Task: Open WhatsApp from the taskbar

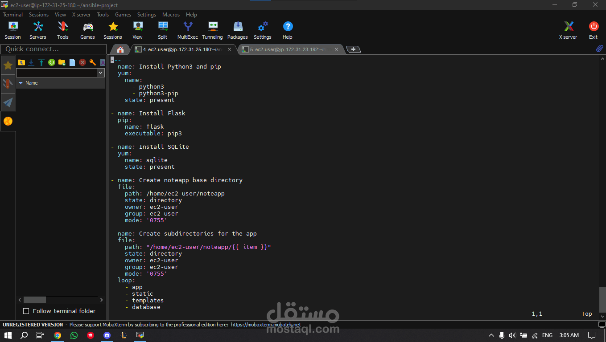Action: coord(74,335)
